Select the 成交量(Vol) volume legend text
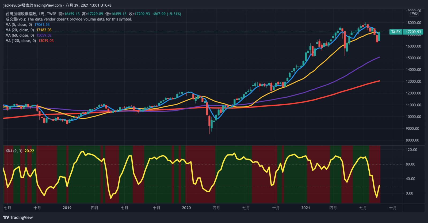 69,19
